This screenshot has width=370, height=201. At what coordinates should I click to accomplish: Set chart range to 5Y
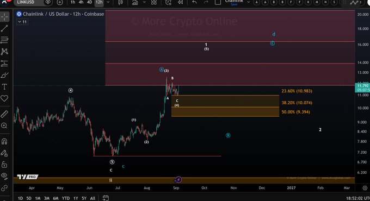coord(84,198)
